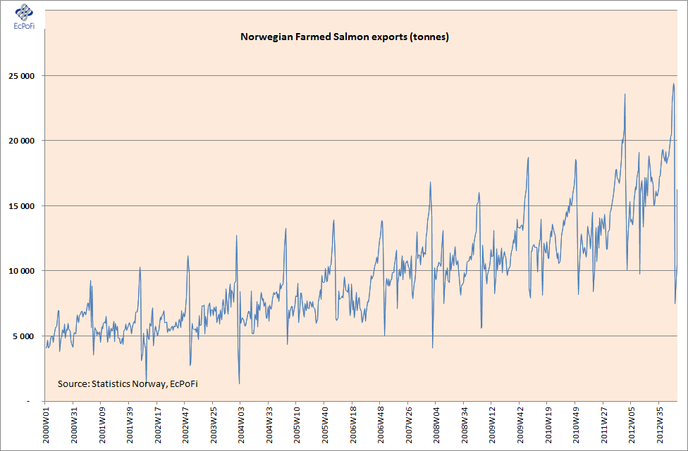This screenshot has height=451, width=688.
Task: Select the 2002W17 x-axis label
Action: coord(156,426)
